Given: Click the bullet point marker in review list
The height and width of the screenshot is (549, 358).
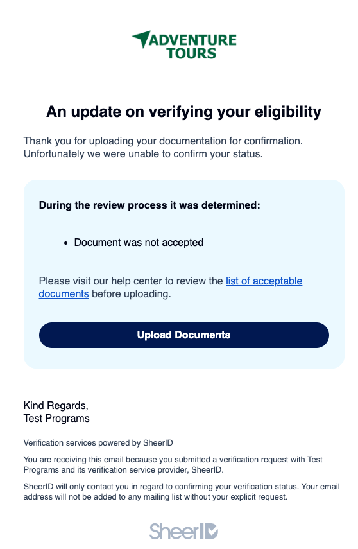Looking at the screenshot, I should tap(65, 243).
